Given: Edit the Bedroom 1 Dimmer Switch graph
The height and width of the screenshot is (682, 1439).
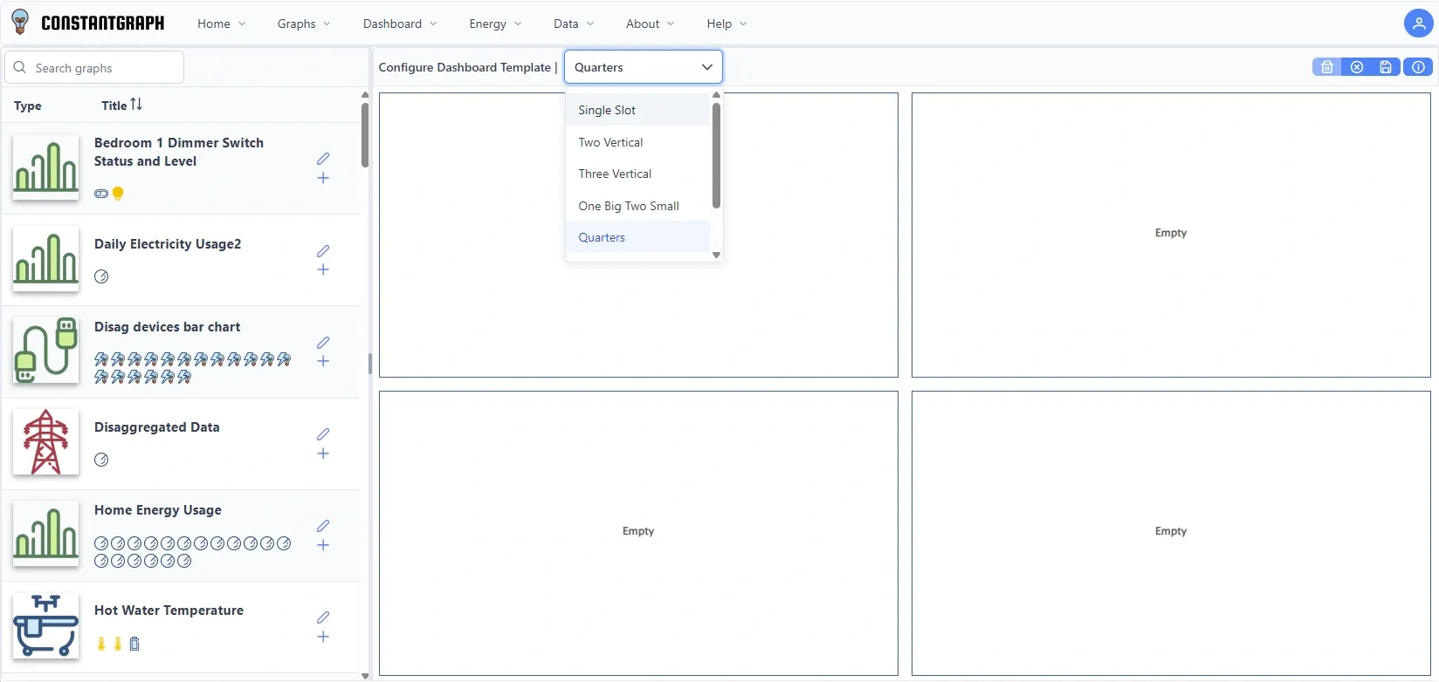Looking at the screenshot, I should tap(323, 159).
